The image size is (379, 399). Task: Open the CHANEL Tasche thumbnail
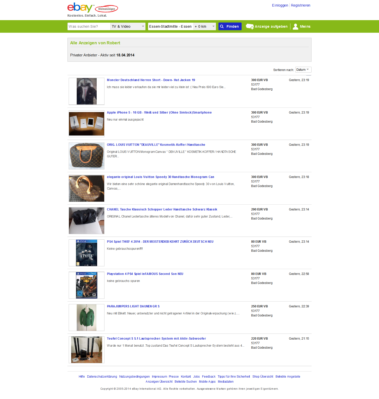[x=87, y=221]
